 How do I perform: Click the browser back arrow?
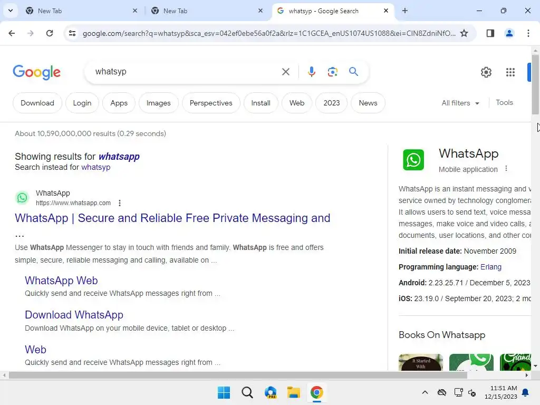tap(12, 33)
